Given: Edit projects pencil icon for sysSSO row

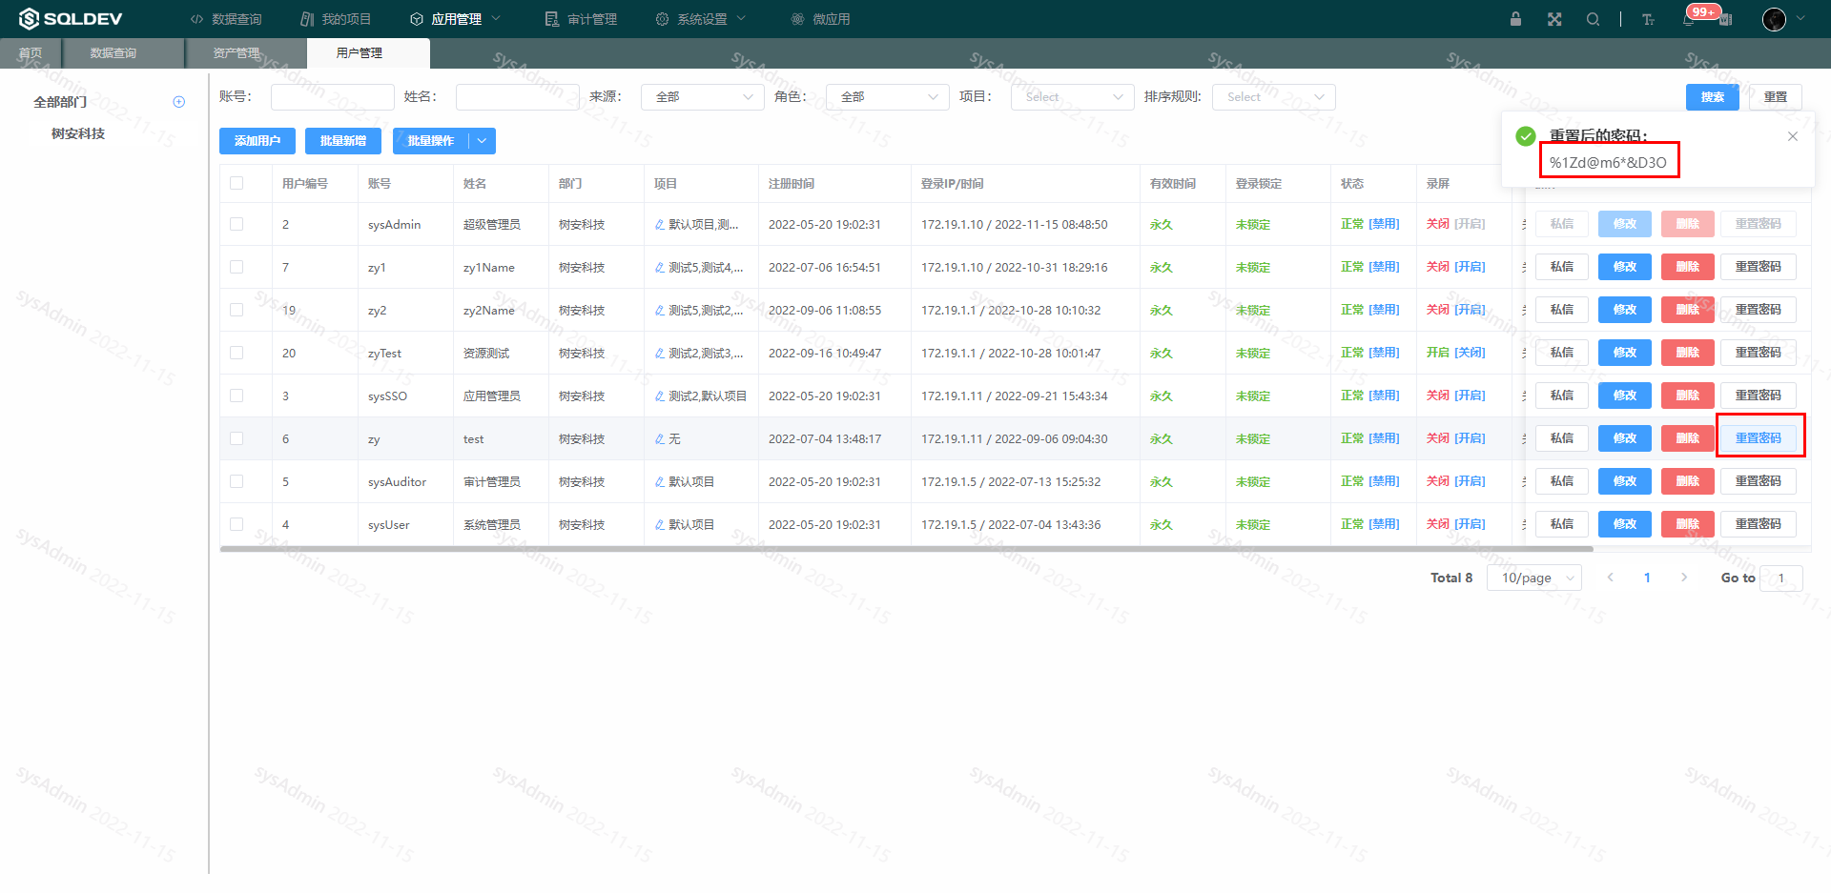Looking at the screenshot, I should pos(660,396).
